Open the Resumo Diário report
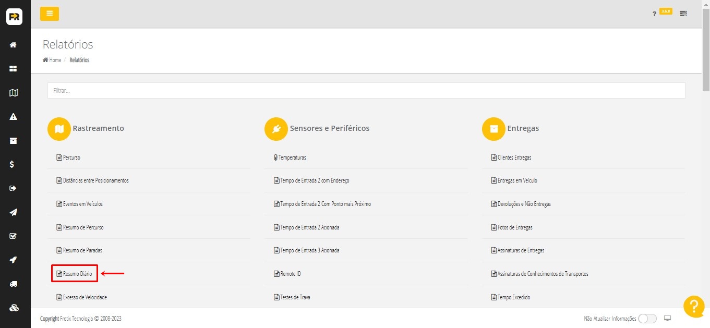 77,274
